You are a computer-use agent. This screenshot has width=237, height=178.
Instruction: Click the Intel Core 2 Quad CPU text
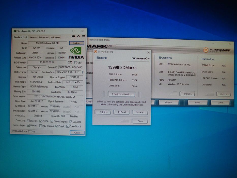182,74
